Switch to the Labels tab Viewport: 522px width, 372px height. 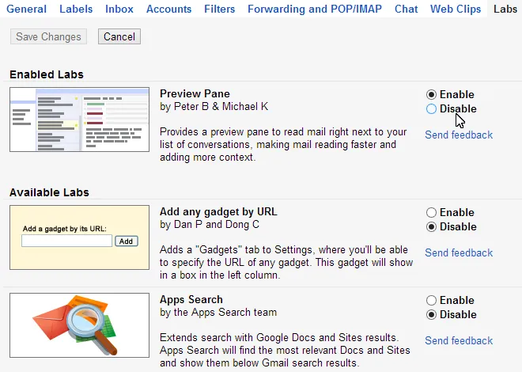[x=75, y=9]
